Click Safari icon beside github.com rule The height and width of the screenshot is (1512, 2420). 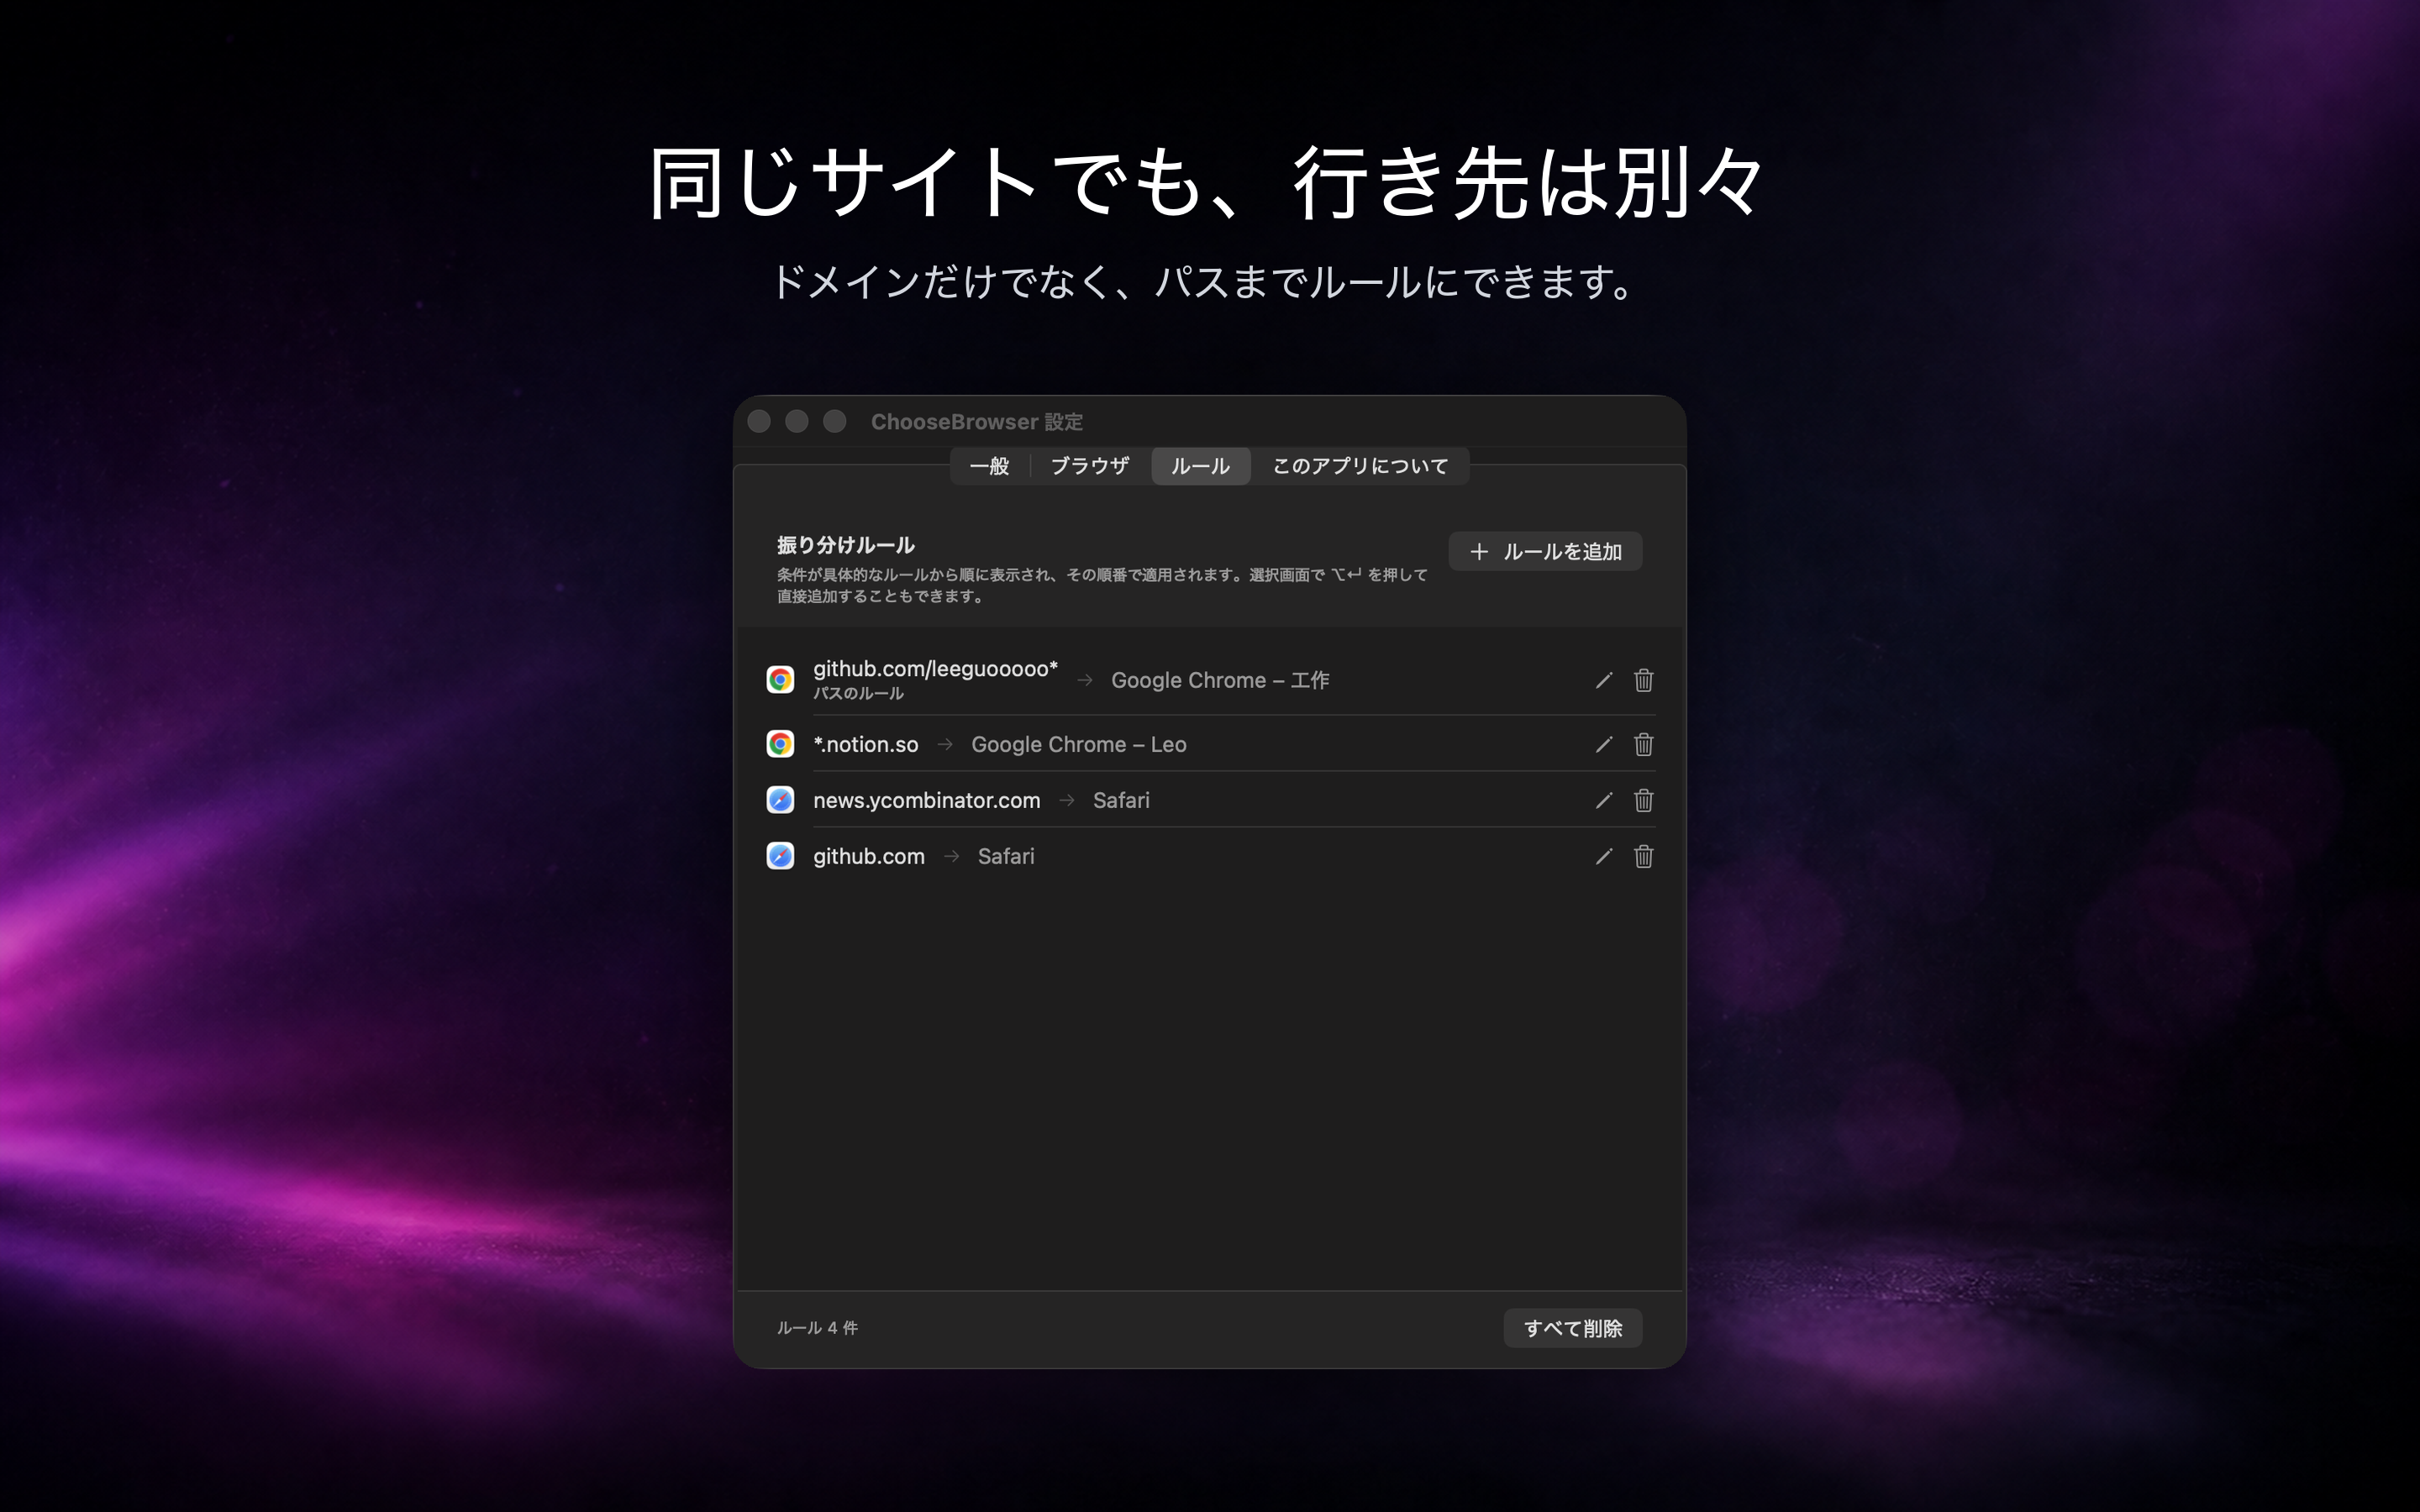tap(780, 856)
